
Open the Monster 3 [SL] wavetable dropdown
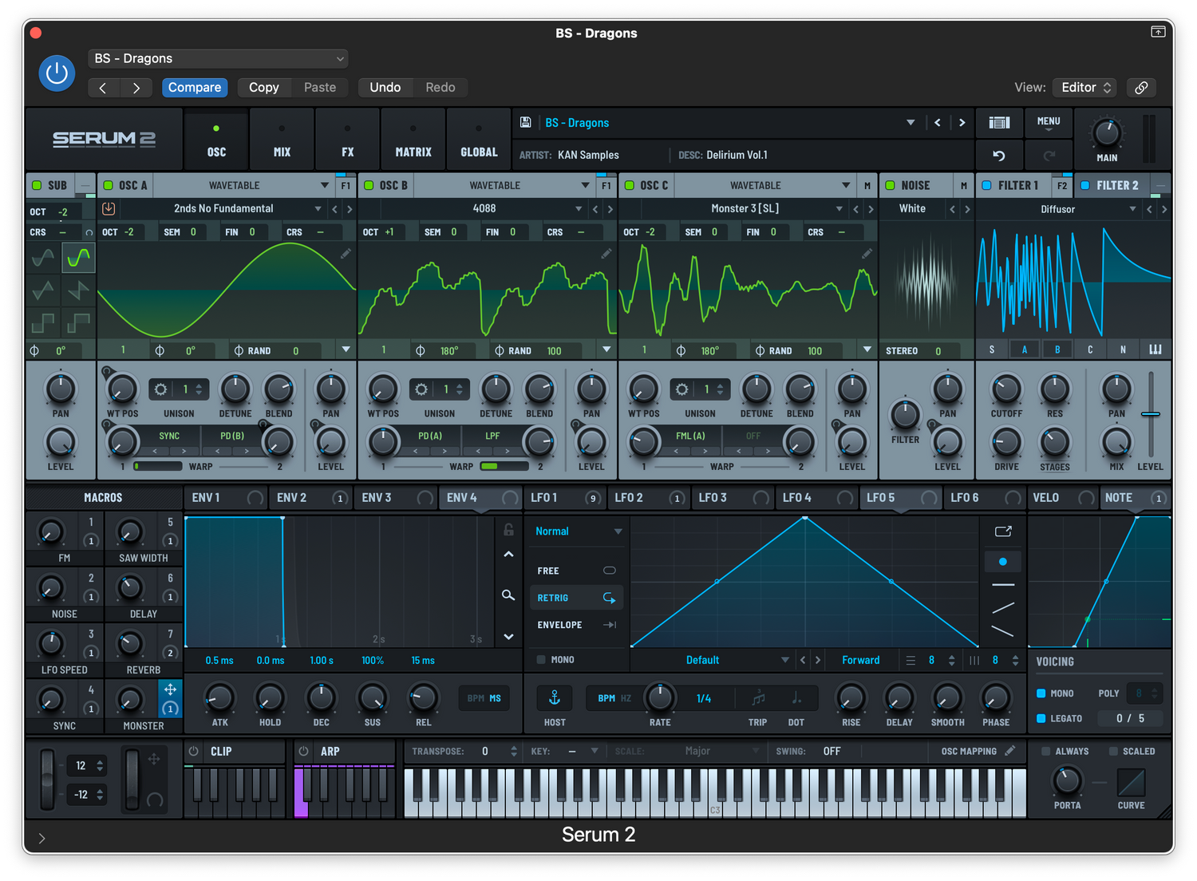tap(745, 209)
